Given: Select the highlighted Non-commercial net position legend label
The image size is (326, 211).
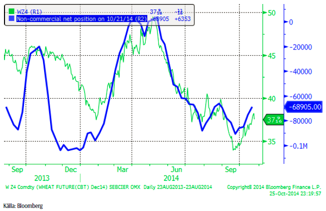Looking at the screenshot, I should [81, 19].
